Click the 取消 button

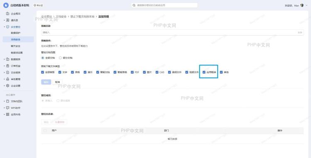[x=58, y=82]
